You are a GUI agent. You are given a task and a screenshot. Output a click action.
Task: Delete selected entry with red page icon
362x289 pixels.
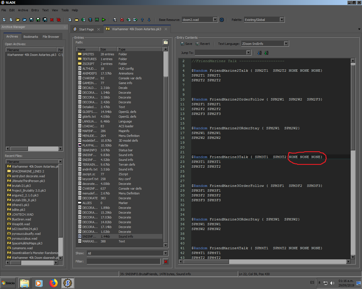(122, 20)
